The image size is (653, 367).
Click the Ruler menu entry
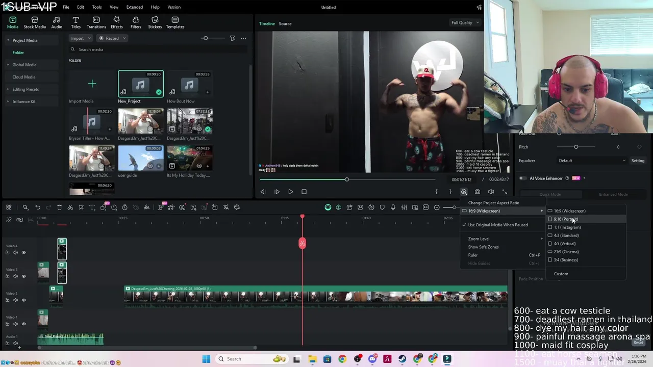(503, 255)
